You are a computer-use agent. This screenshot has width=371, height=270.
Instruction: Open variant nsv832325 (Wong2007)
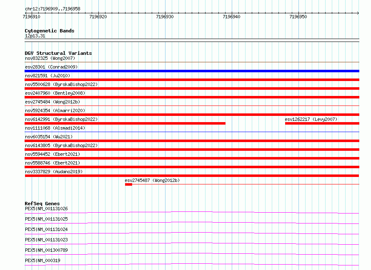50,58
